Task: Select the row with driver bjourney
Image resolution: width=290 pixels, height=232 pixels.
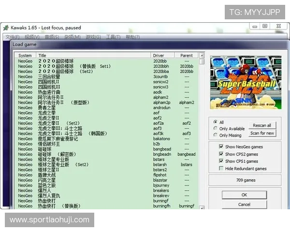Action: 106,186
